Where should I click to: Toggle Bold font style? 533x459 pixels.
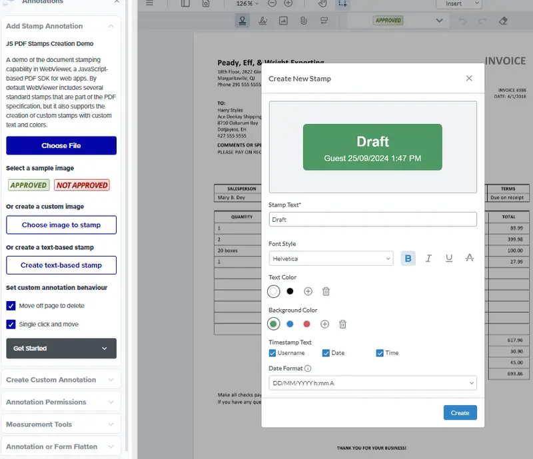pyautogui.click(x=408, y=258)
